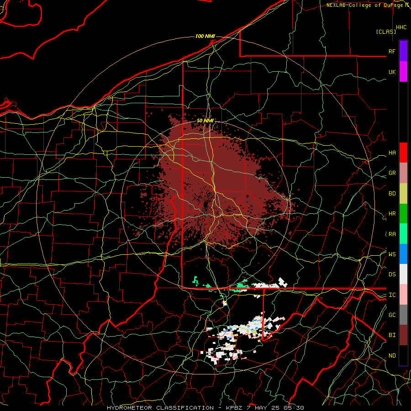Viewport: 411px width, 411px height.
Task: Click the IC legend label text
Action: click(x=392, y=295)
